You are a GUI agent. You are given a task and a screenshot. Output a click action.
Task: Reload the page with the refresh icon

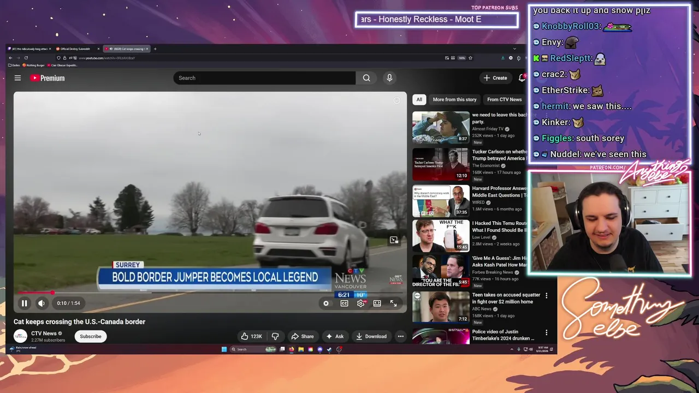[x=26, y=58]
